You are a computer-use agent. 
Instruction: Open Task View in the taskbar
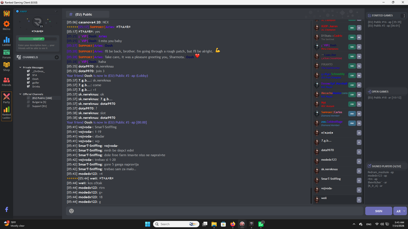[205, 224]
